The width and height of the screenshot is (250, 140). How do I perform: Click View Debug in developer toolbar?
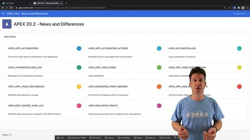point(124,138)
